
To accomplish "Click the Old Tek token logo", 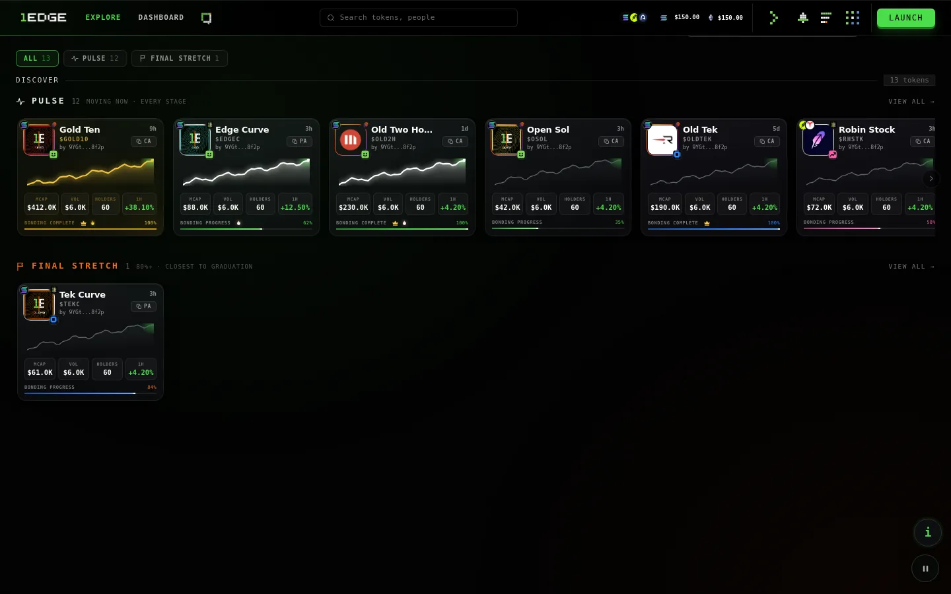I will pos(662,139).
